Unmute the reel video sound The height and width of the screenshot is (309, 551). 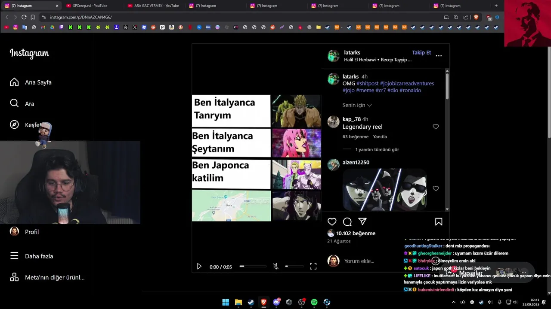click(276, 267)
